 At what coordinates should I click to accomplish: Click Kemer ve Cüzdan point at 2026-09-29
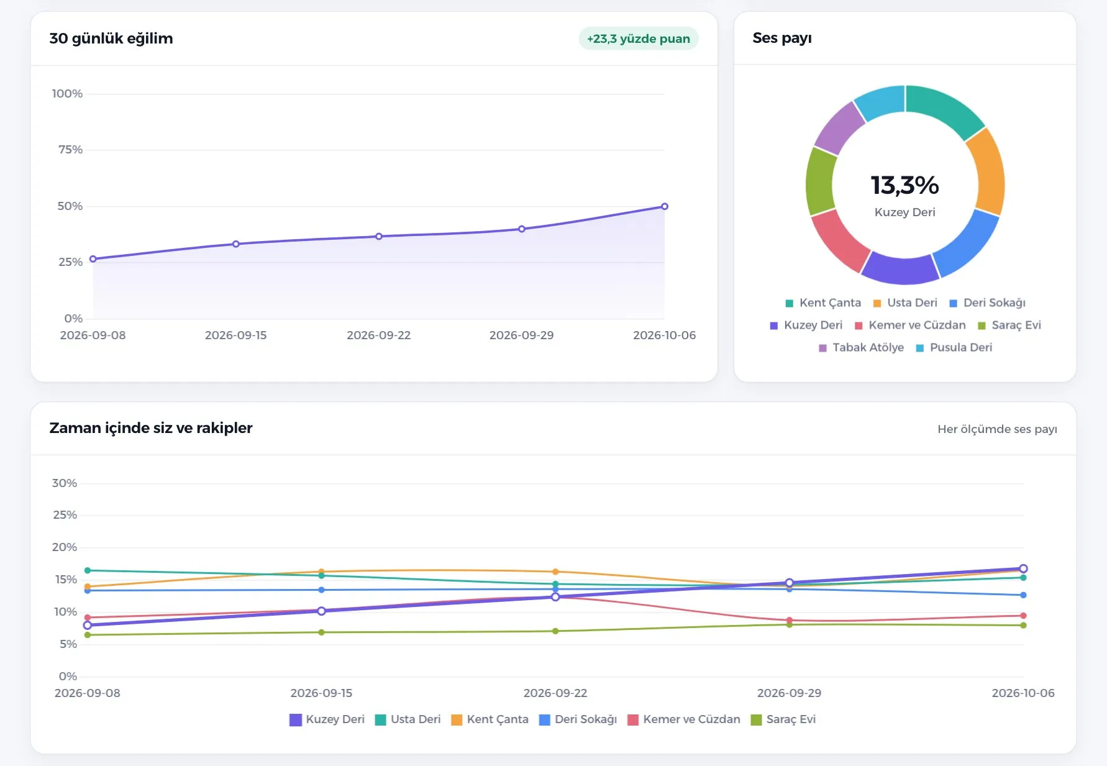[790, 621]
